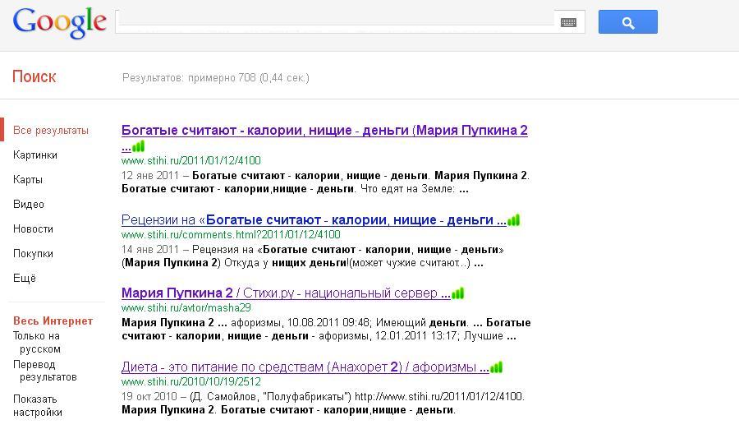This screenshot has height=429, width=739.
Task: Click the date 14 янв 2011 snippet
Action: [x=150, y=249]
